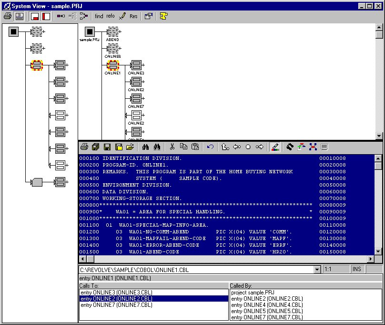Toggle the color highlighting pen button
Image resolution: width=385 pixels, height=325 pixels.
[274, 147]
